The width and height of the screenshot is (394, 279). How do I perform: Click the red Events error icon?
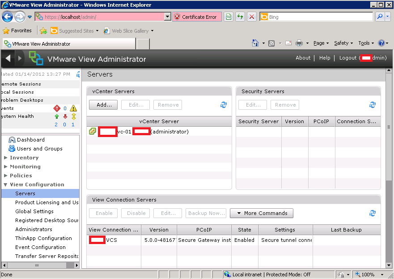coord(57,108)
